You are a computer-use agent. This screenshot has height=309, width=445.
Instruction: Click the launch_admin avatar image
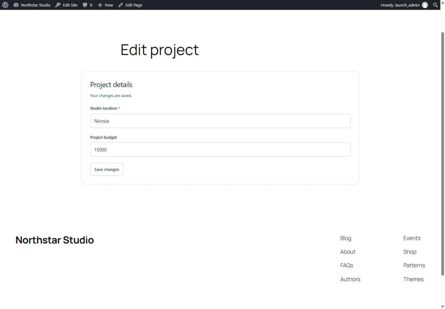pos(425,5)
